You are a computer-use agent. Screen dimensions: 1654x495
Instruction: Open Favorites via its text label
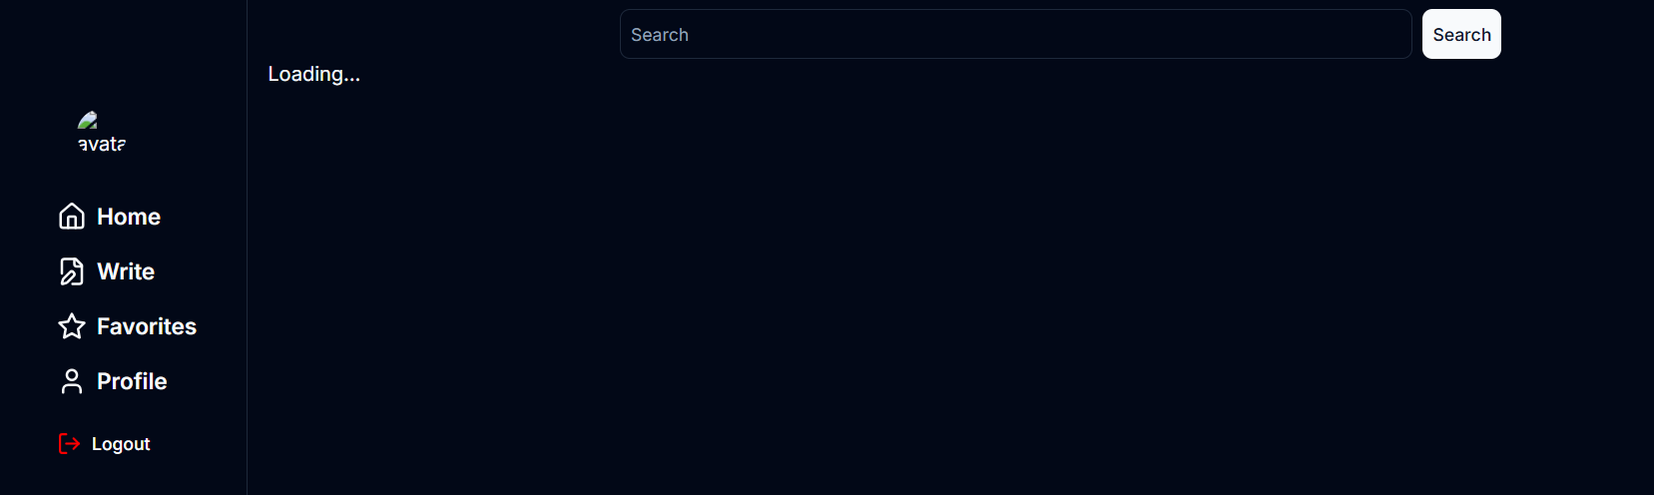pyautogui.click(x=147, y=326)
